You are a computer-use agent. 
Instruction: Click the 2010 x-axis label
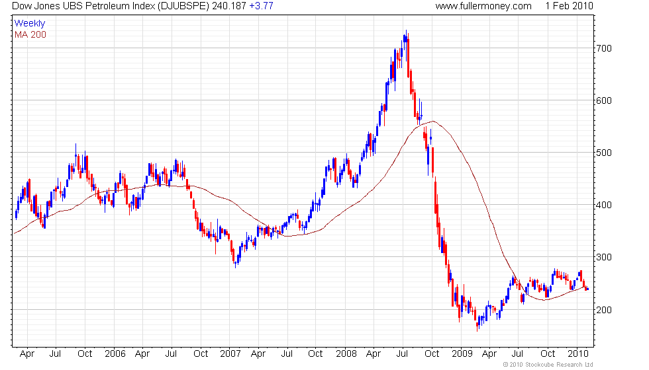coord(577,353)
